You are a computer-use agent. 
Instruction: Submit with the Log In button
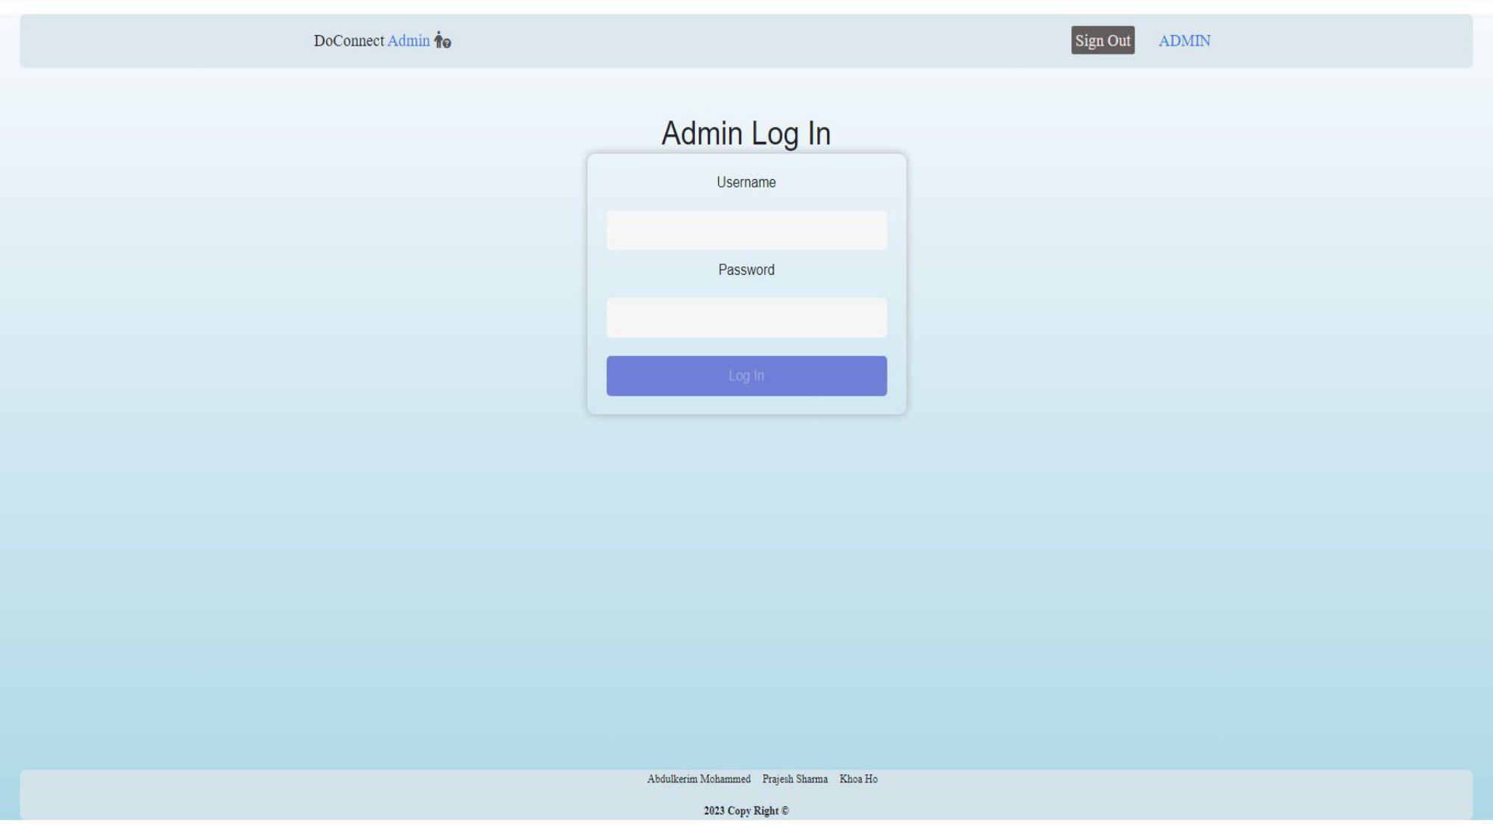746,376
